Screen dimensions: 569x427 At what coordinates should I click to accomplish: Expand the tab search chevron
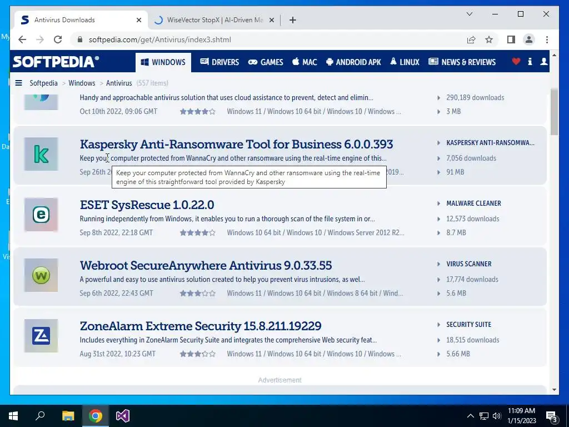tap(469, 14)
